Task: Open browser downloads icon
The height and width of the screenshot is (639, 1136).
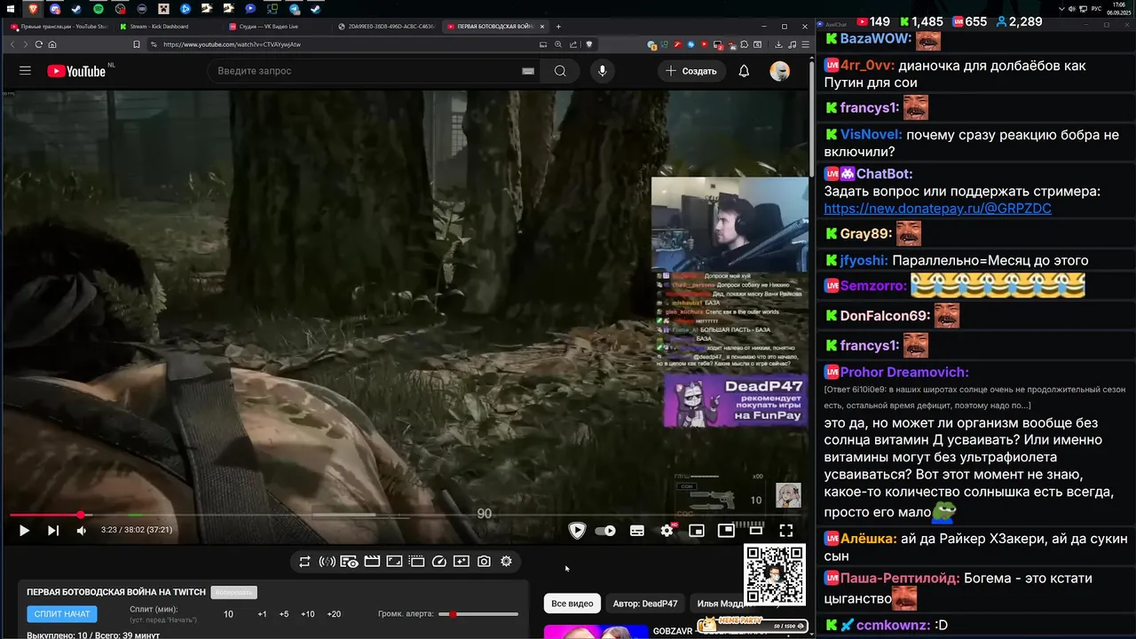Action: point(779,44)
